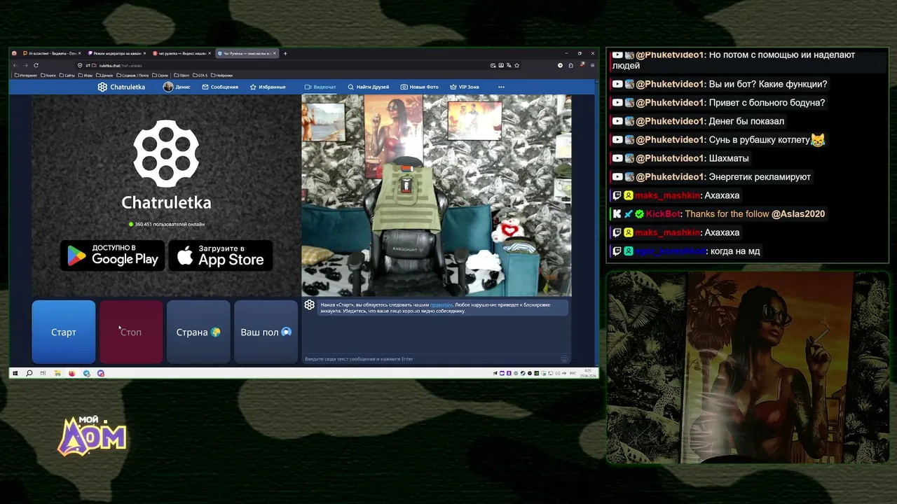
Task: Open Task View on the taskbar
Action: [x=43, y=373]
